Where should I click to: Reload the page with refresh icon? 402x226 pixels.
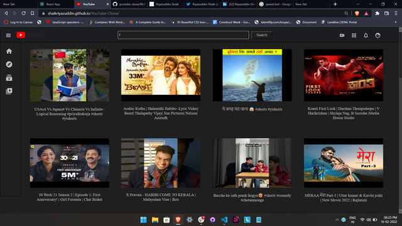click(24, 13)
